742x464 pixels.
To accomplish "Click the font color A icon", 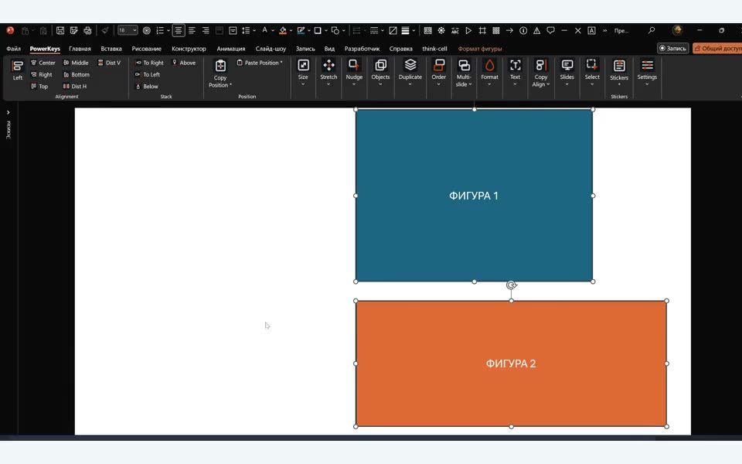I will click(264, 31).
